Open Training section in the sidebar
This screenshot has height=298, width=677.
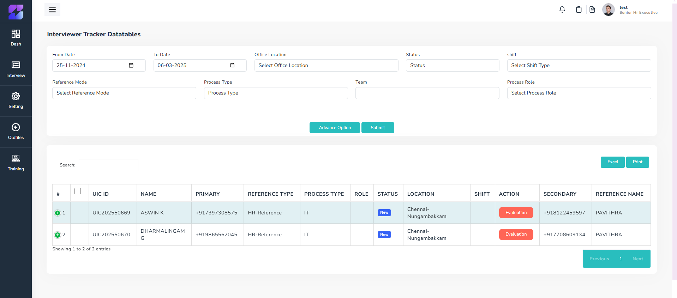click(x=16, y=163)
